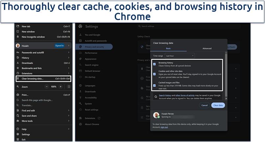Toggle the Cookies and other site data checkbox
265x142 pixels.
(x=155, y=74)
